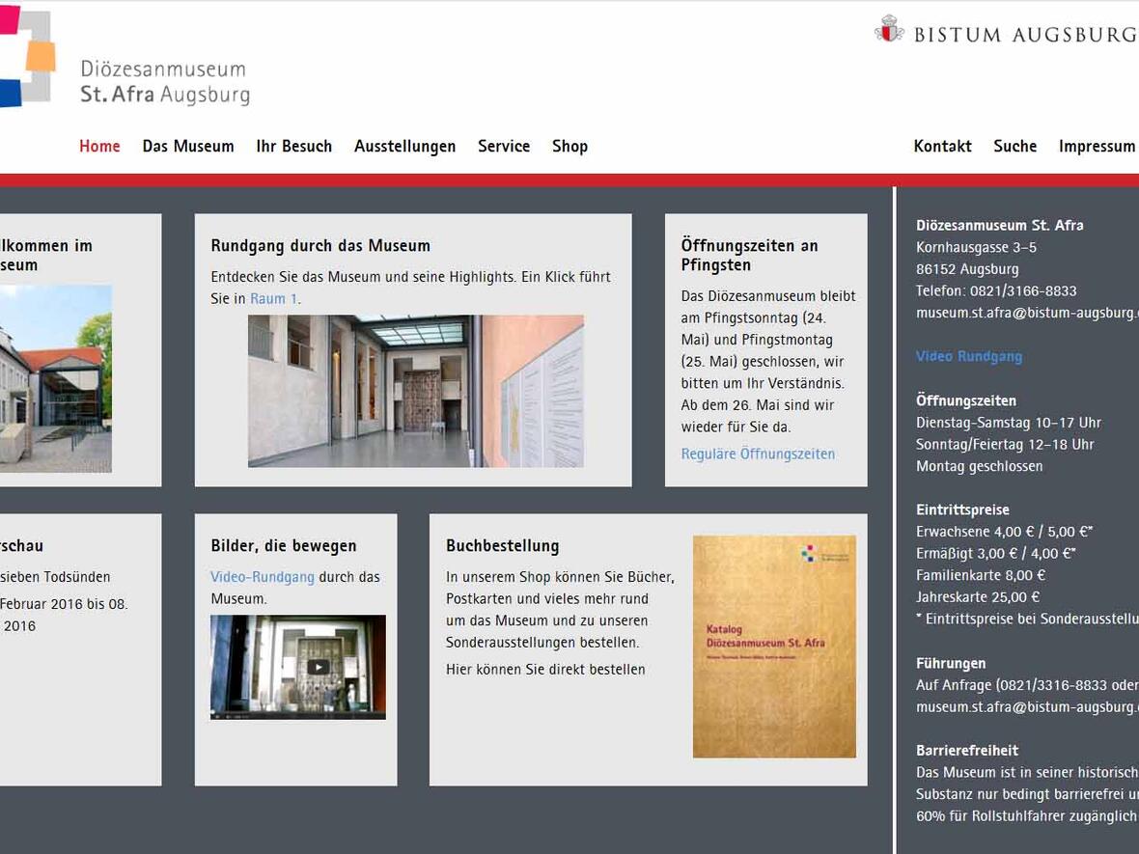
Task: Click the Sonntag/Feiertag 12–18 Uhr line
Action: 1005,445
